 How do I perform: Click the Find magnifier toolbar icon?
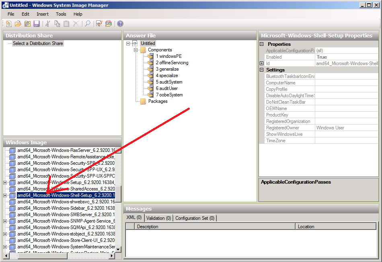coord(88,24)
